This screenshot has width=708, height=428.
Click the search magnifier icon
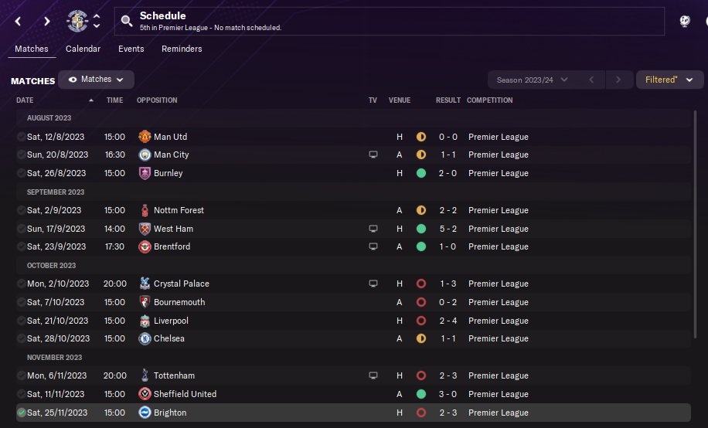pos(128,21)
